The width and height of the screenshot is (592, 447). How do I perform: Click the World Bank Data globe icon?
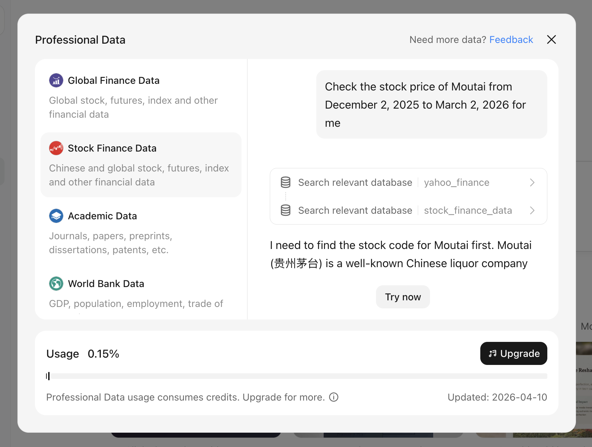coord(56,284)
